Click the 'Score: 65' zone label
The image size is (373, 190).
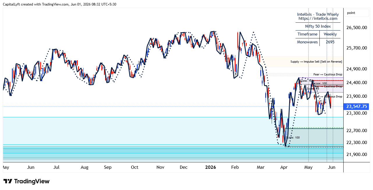click(313, 88)
